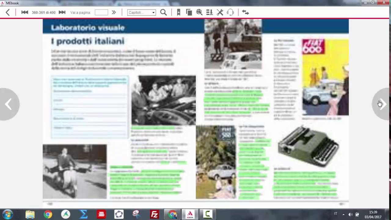Open the red book app in taskbar
This screenshot has width=391, height=220.
[x=101, y=214]
